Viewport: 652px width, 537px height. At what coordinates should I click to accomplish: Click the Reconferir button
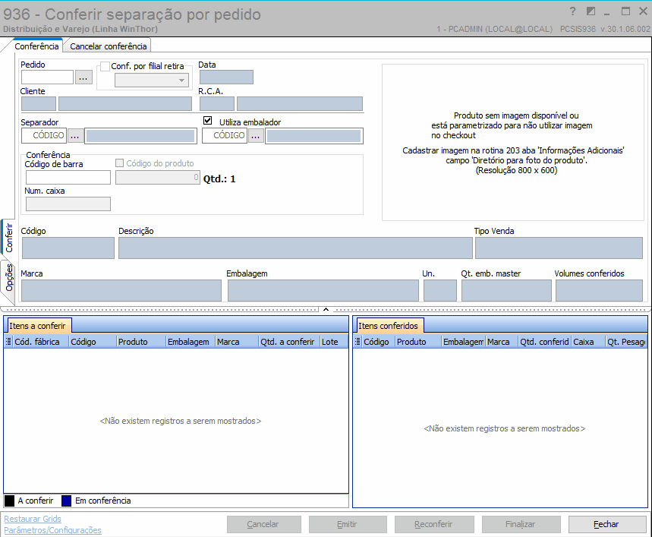(434, 524)
